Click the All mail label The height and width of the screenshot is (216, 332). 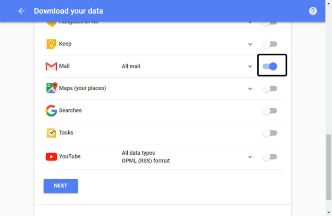[131, 66]
